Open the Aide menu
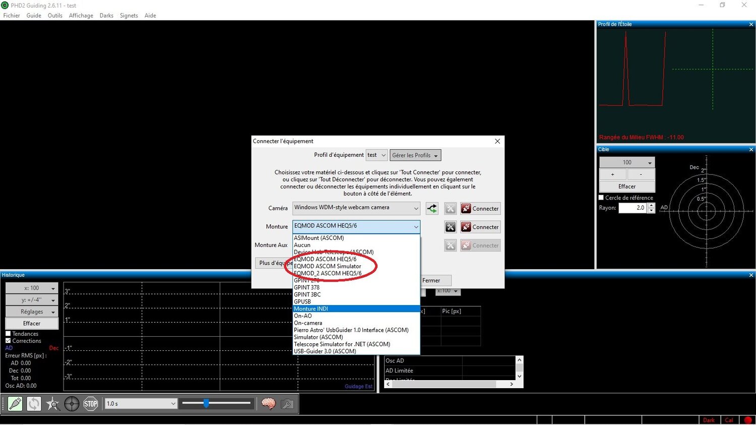The image size is (756, 425). pyautogui.click(x=150, y=16)
